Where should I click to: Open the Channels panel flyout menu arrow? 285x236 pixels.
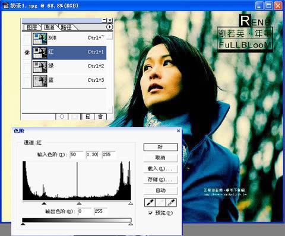click(109, 27)
